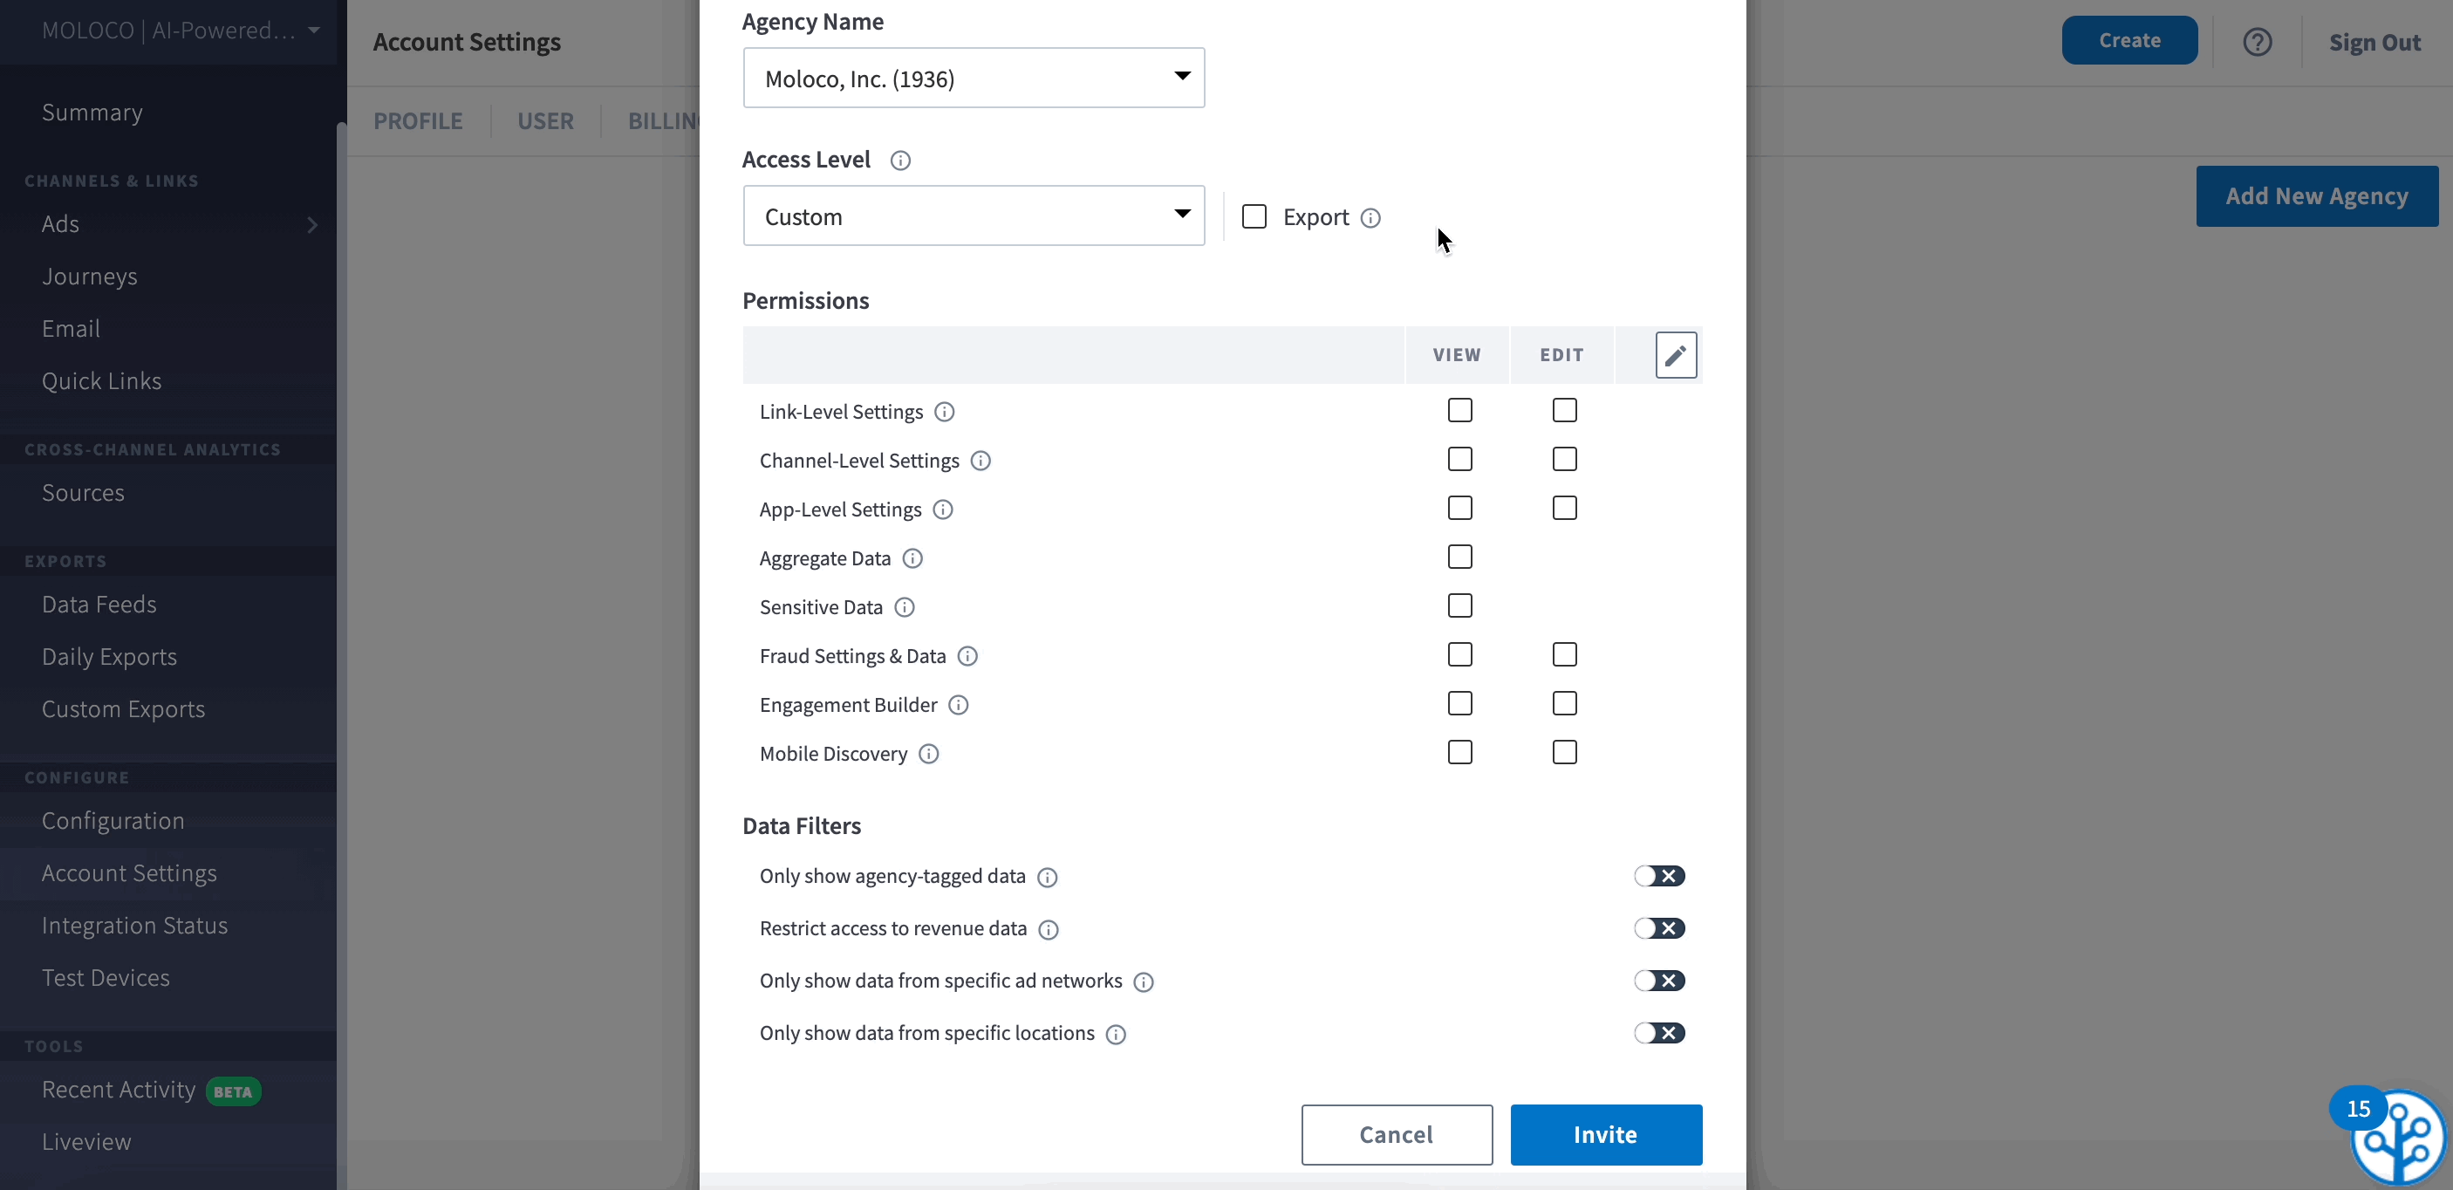Click the info icon beside agency-tagged data filter
2453x1190 pixels.
[x=1048, y=877]
